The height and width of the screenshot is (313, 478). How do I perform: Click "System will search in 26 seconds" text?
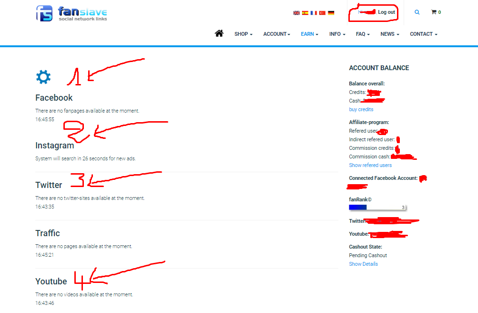(85, 158)
